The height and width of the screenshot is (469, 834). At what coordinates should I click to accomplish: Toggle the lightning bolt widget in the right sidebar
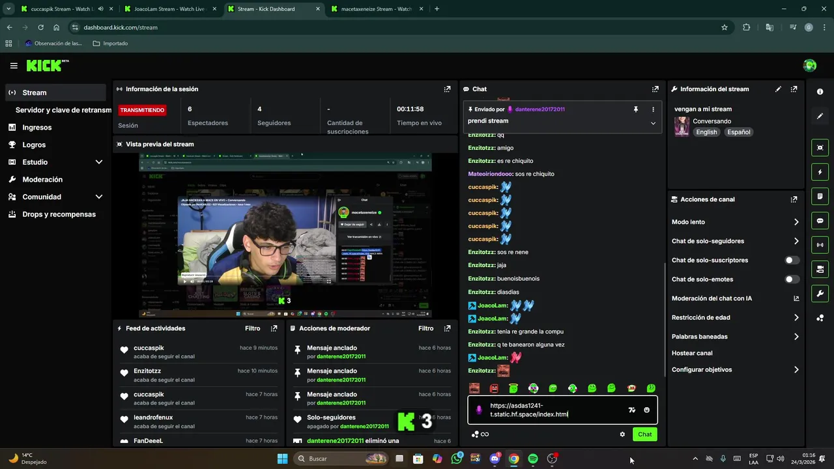pyautogui.click(x=820, y=172)
